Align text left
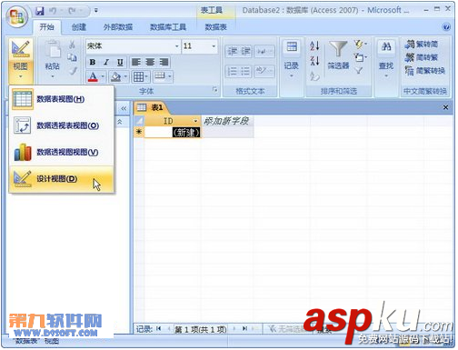 [x=136, y=63]
